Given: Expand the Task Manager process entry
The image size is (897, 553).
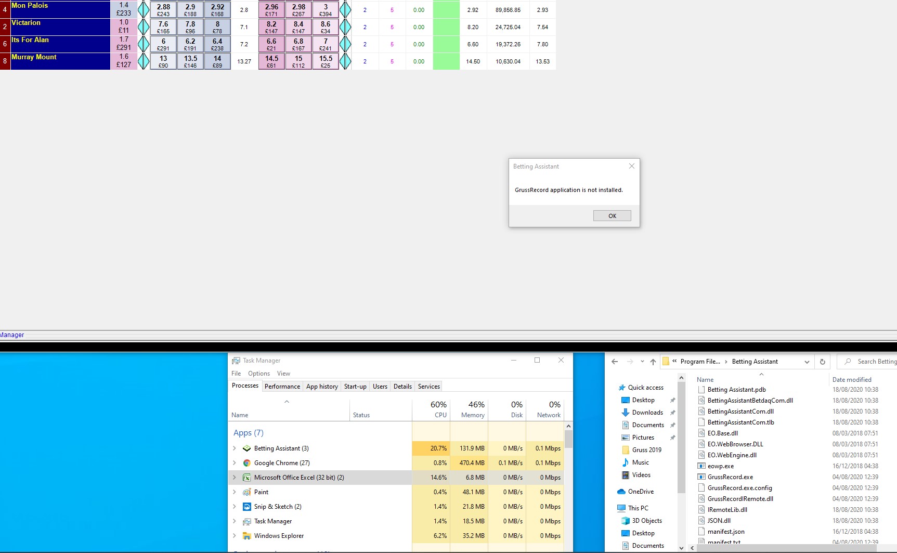Looking at the screenshot, I should click(x=235, y=521).
